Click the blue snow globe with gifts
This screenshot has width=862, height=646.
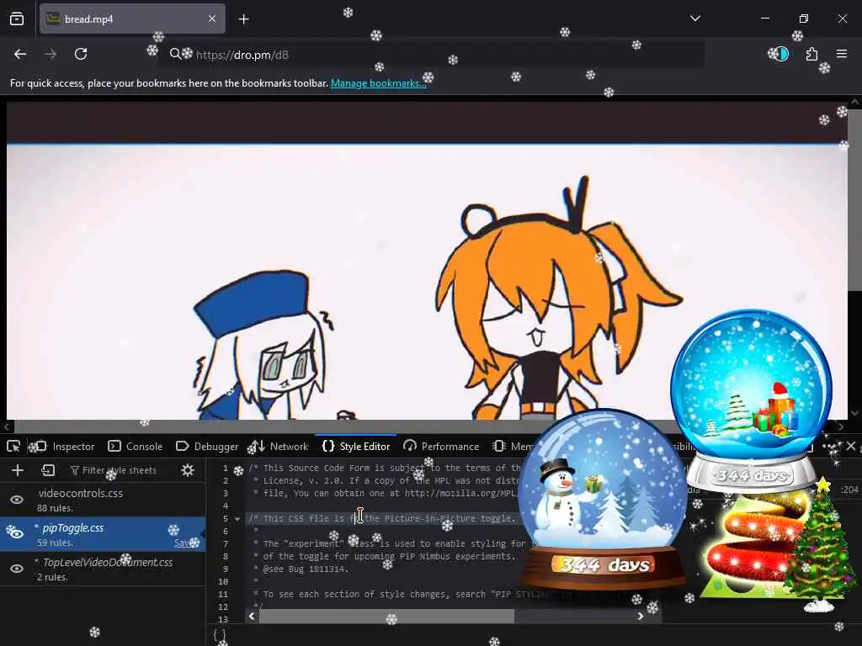752,401
